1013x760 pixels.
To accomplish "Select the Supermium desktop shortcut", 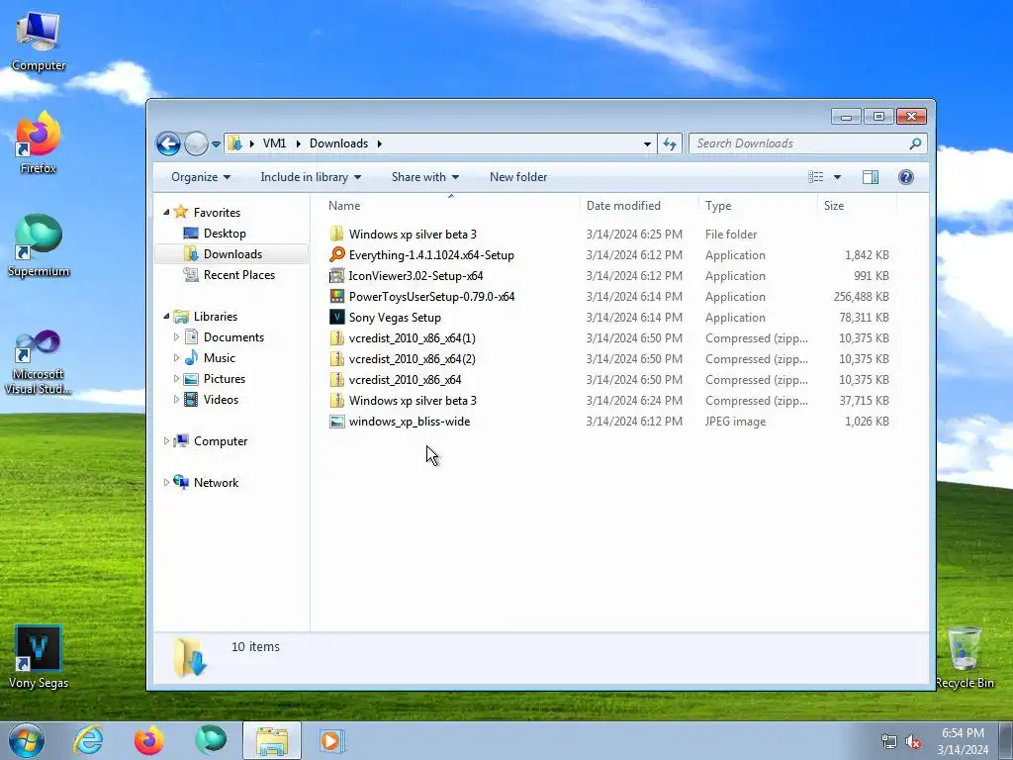I will click(39, 245).
